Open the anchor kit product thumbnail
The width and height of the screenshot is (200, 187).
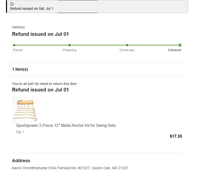click(25, 110)
